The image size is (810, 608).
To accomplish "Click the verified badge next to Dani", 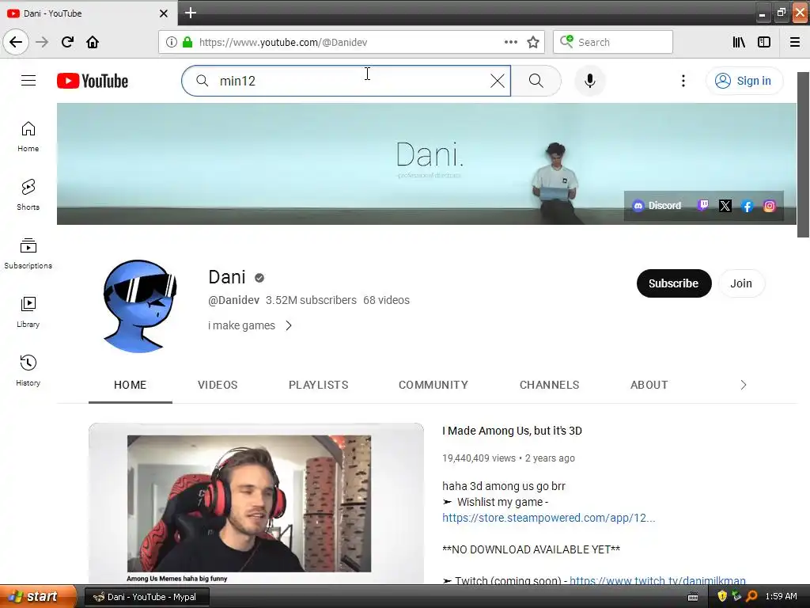I will (259, 278).
